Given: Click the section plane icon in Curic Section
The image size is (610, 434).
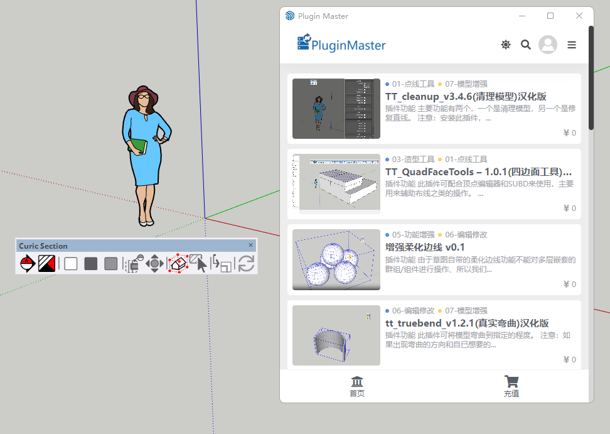Looking at the screenshot, I should (26, 264).
